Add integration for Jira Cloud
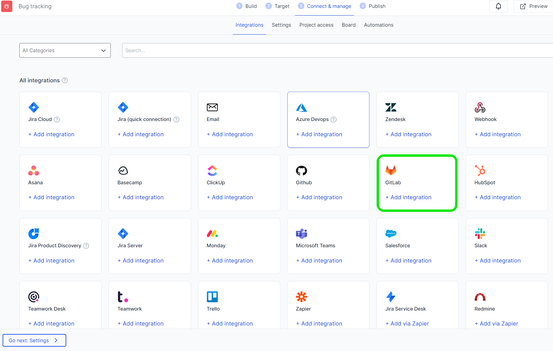Viewport: 553px width, 351px height. tap(51, 134)
